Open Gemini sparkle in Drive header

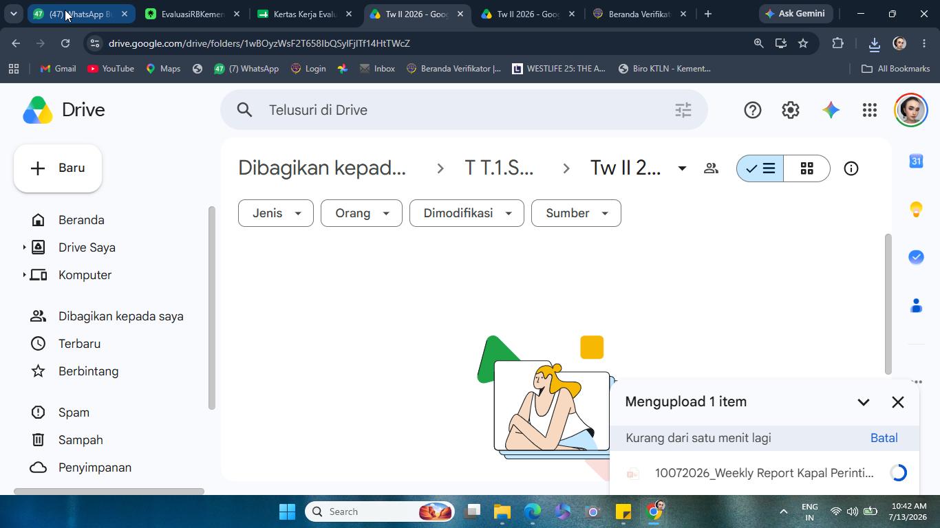[x=831, y=110]
